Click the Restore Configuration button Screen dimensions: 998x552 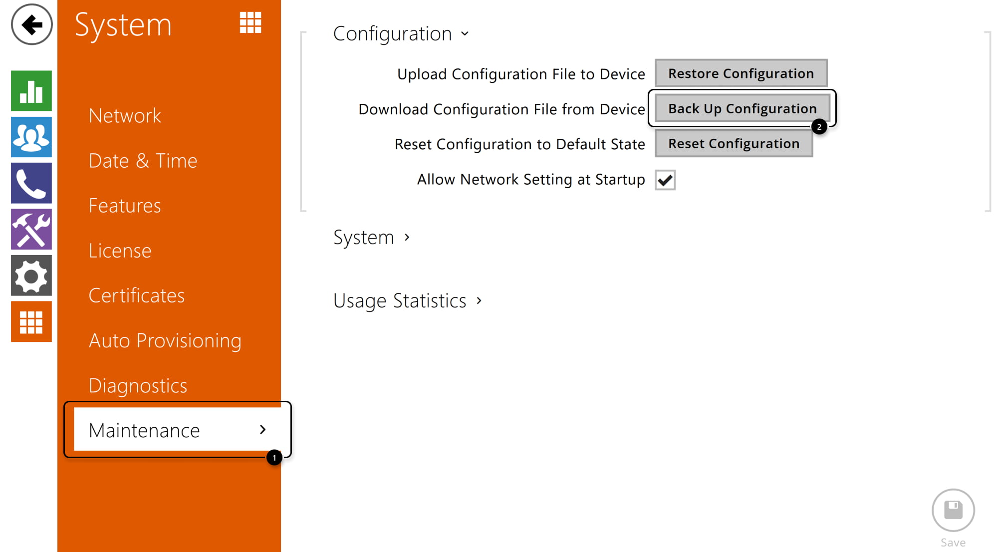741,73
